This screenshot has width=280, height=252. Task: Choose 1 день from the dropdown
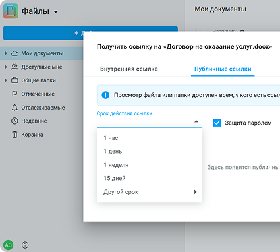tap(150, 152)
